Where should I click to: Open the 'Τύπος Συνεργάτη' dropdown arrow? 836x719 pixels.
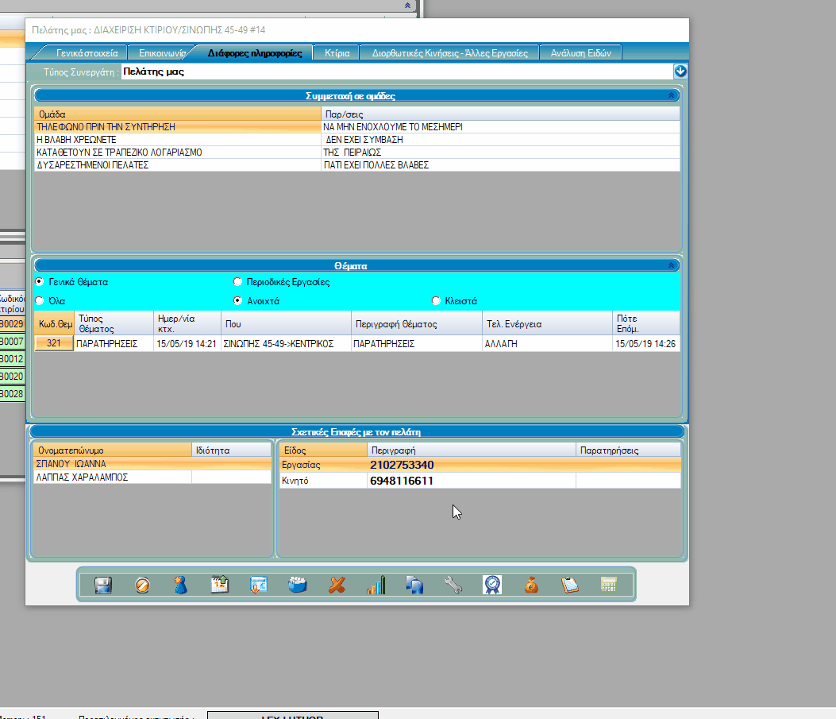(x=680, y=72)
